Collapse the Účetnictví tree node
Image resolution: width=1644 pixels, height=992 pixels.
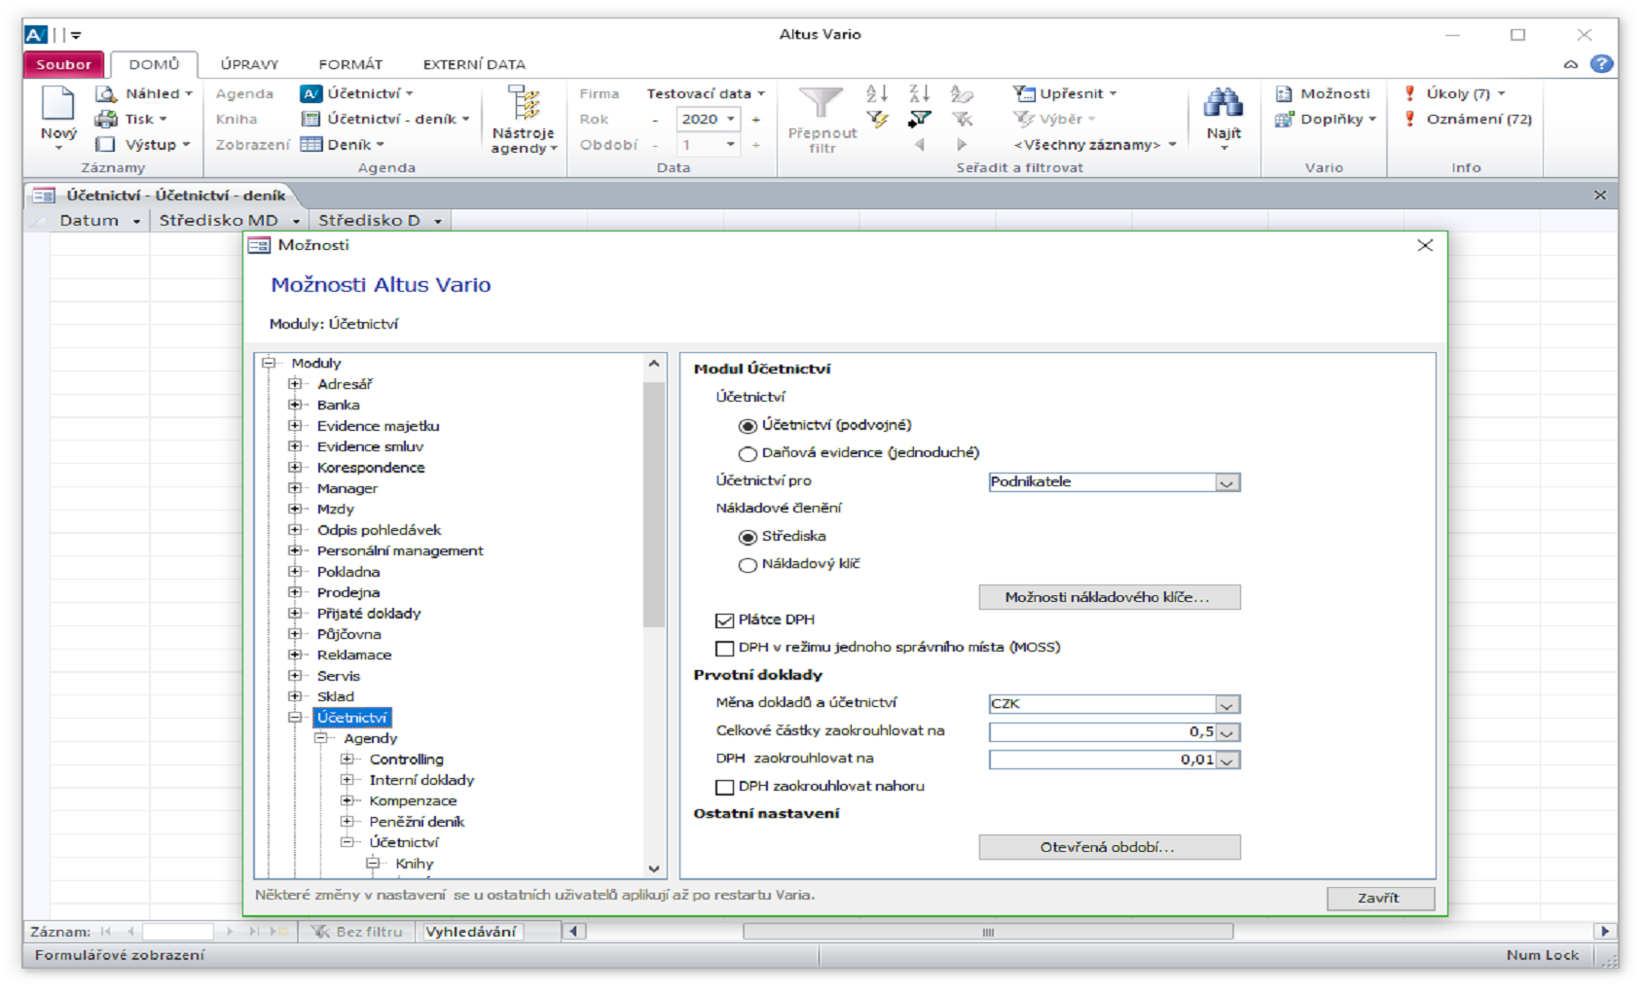pyautogui.click(x=295, y=717)
